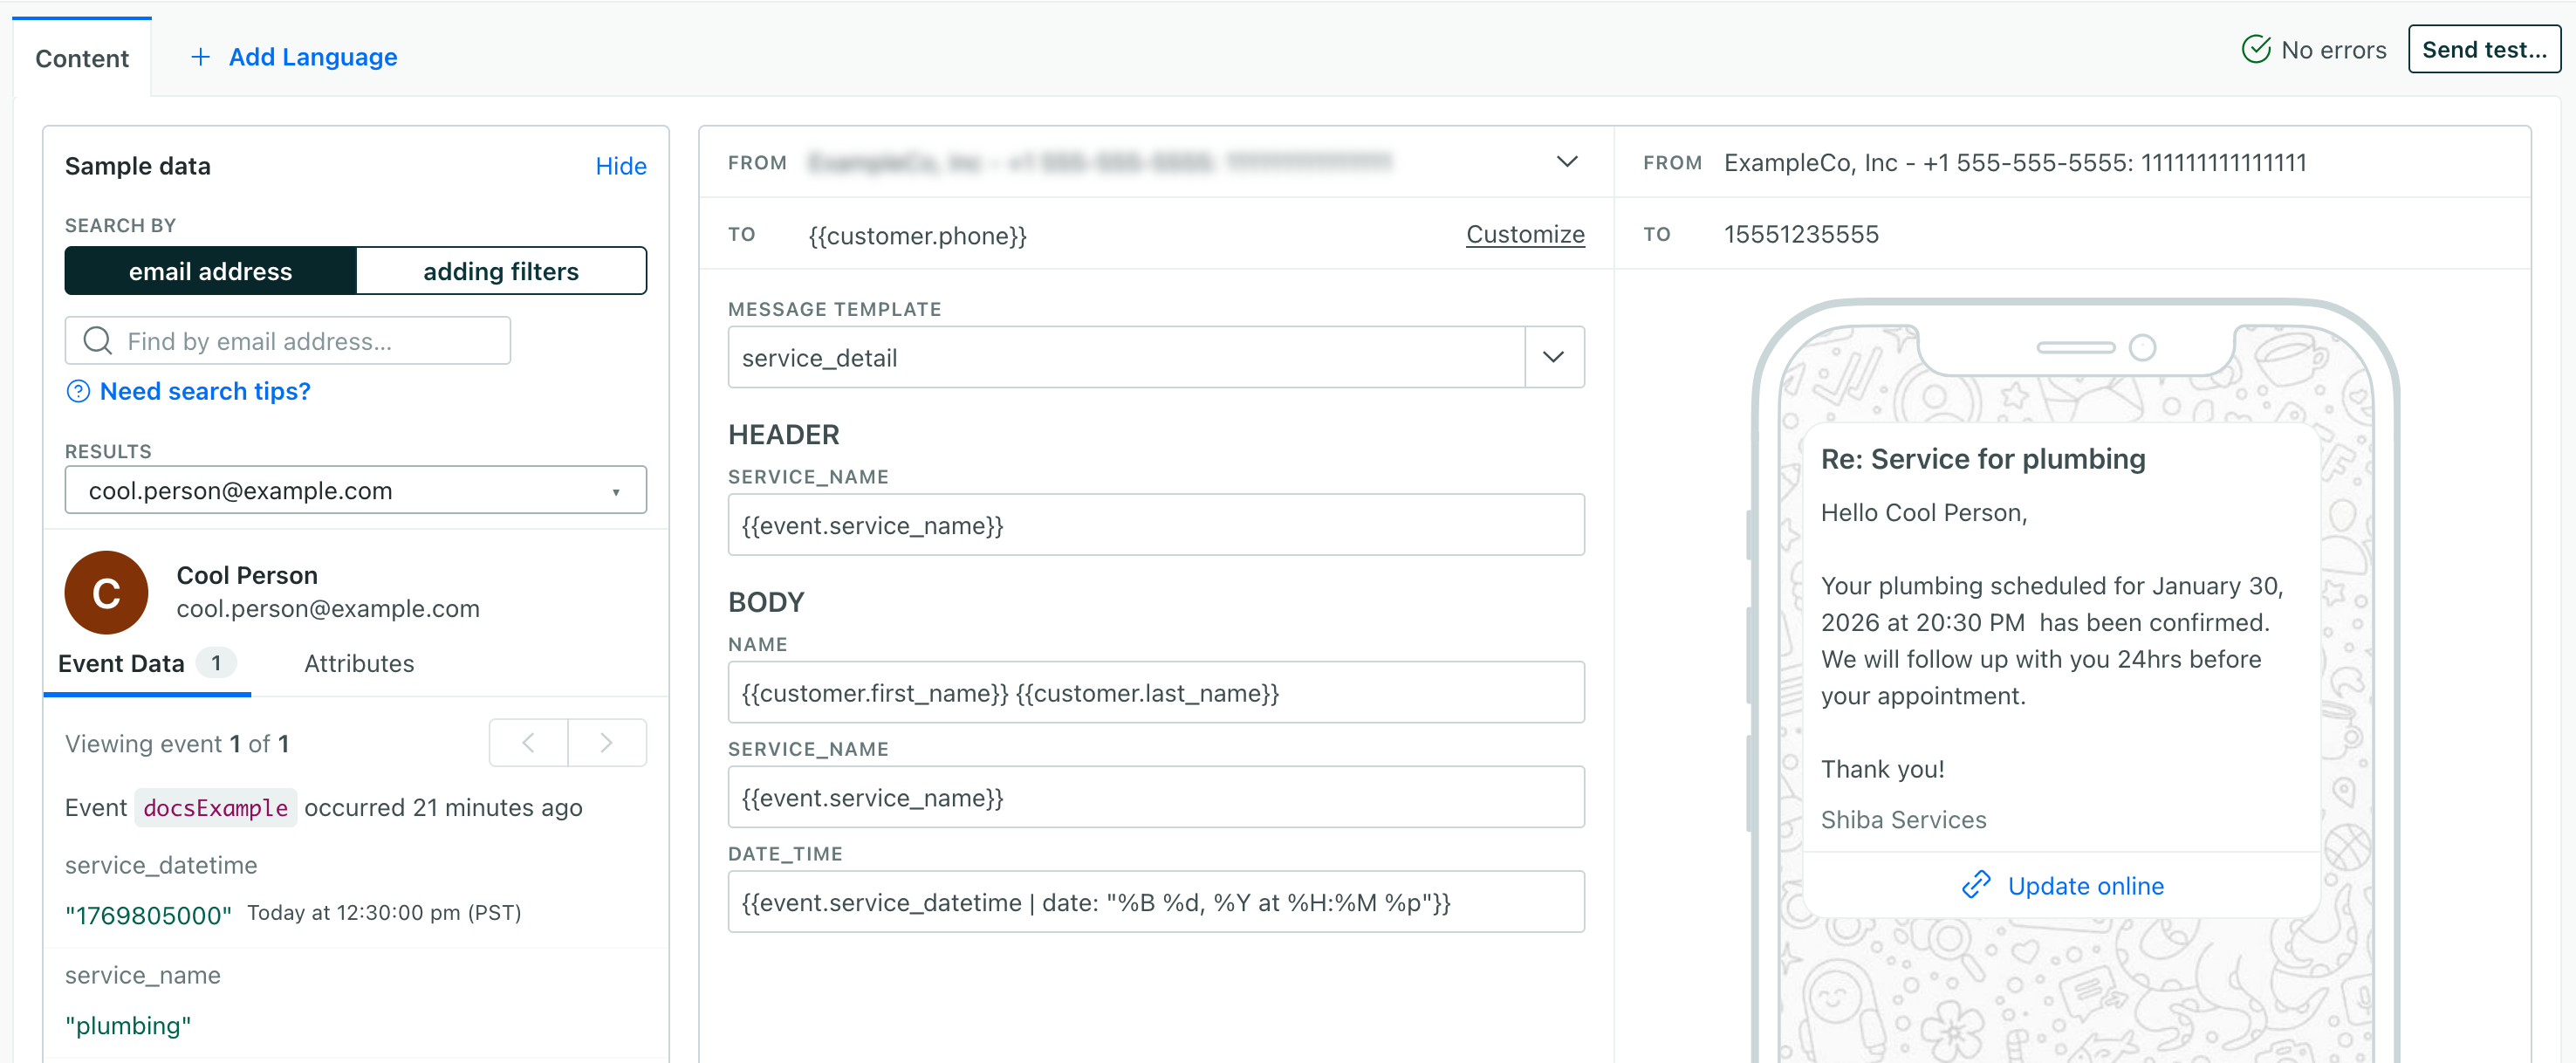Switch to the Attributes tab

[x=359, y=663]
